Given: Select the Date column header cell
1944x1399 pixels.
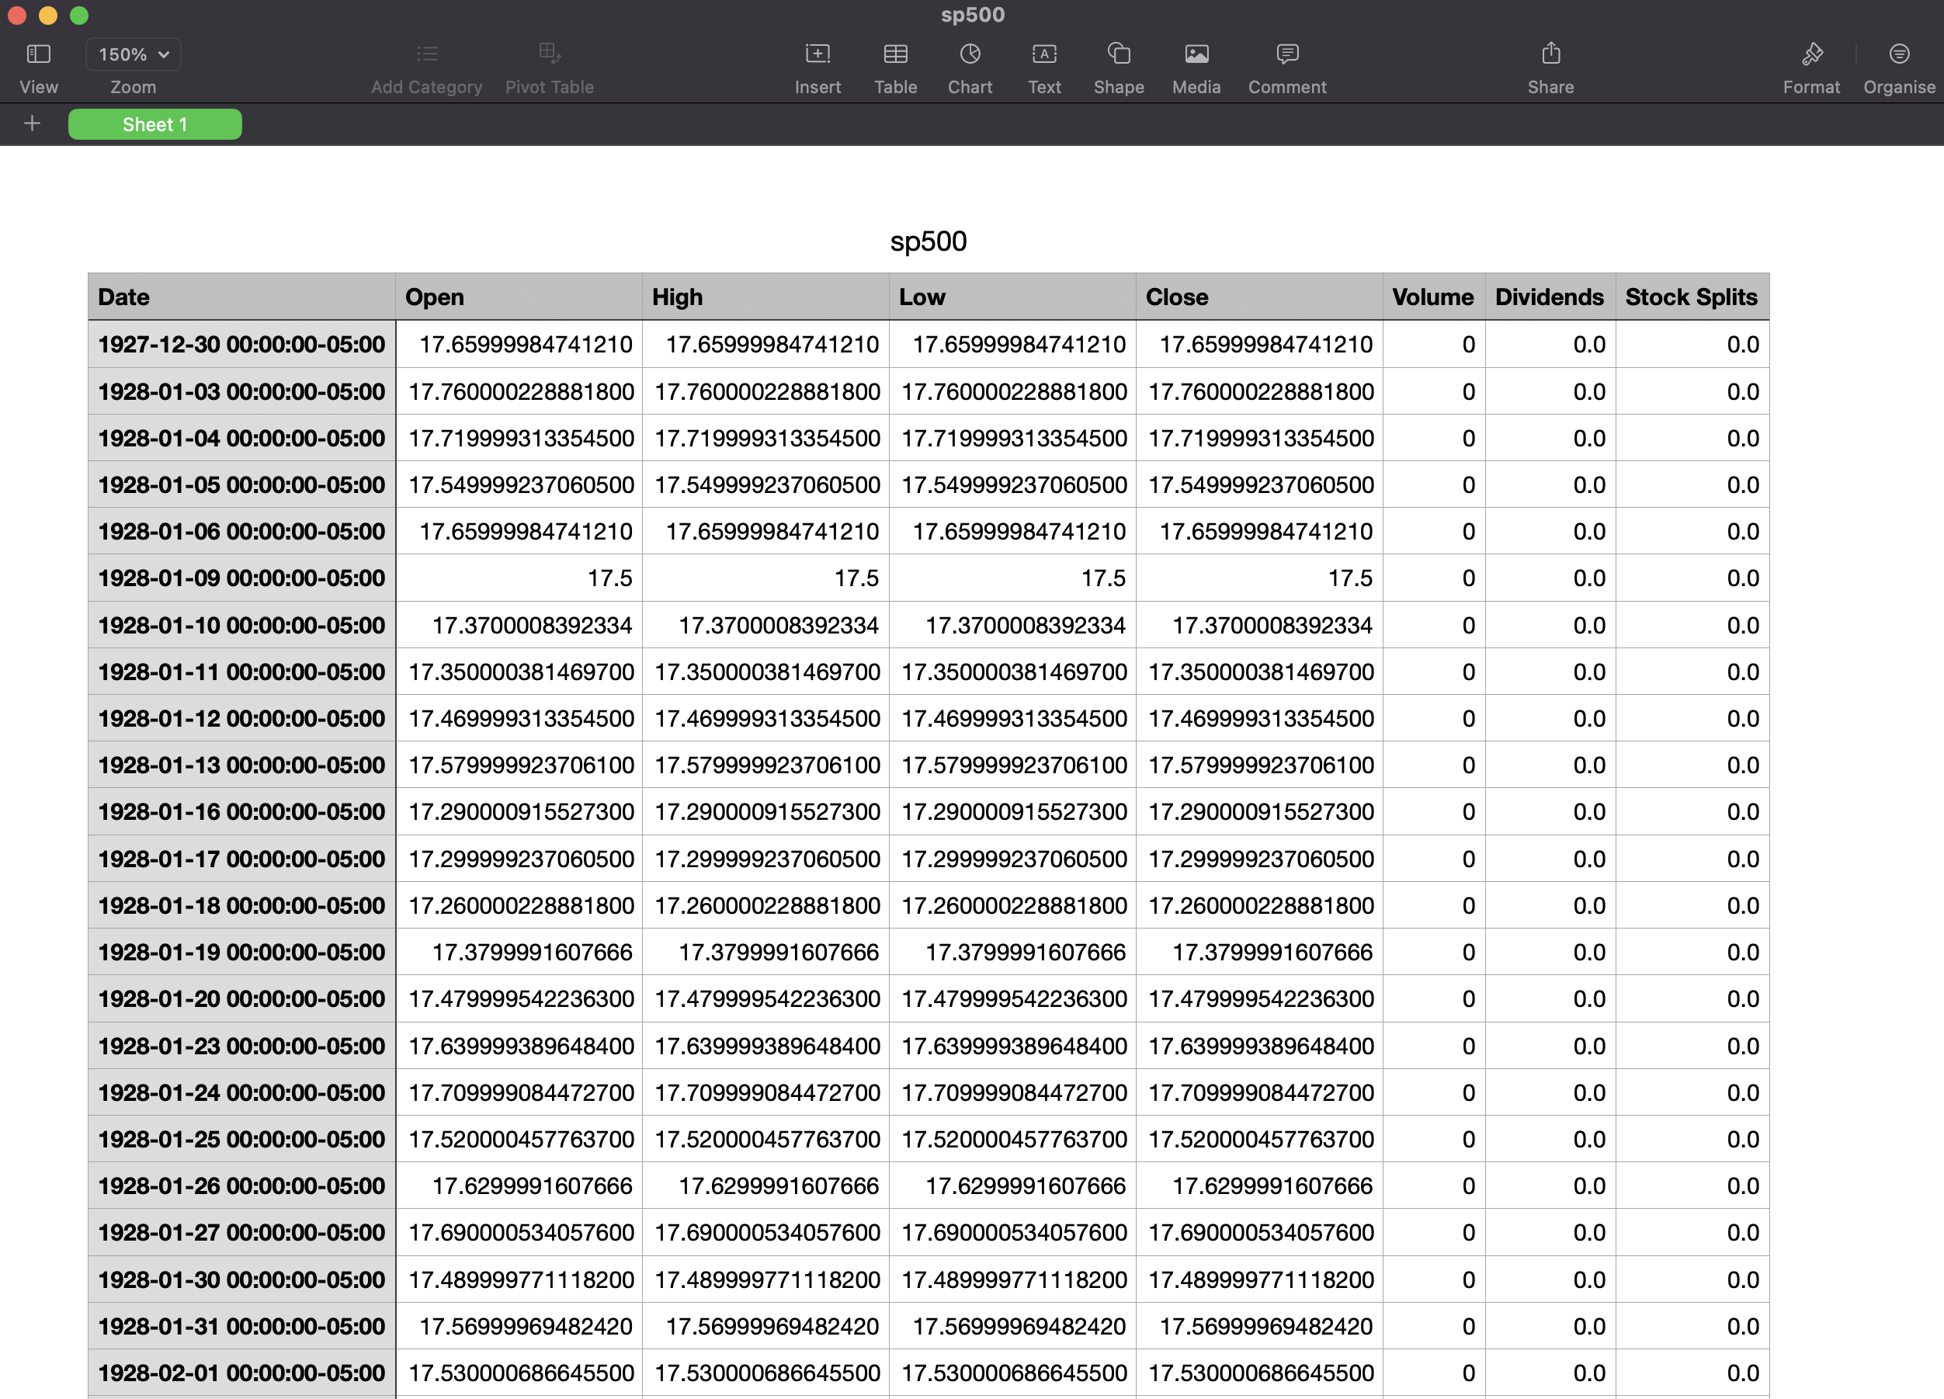Looking at the screenshot, I should 241,297.
